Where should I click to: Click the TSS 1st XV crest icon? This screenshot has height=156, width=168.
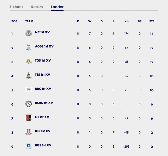[x=29, y=75]
